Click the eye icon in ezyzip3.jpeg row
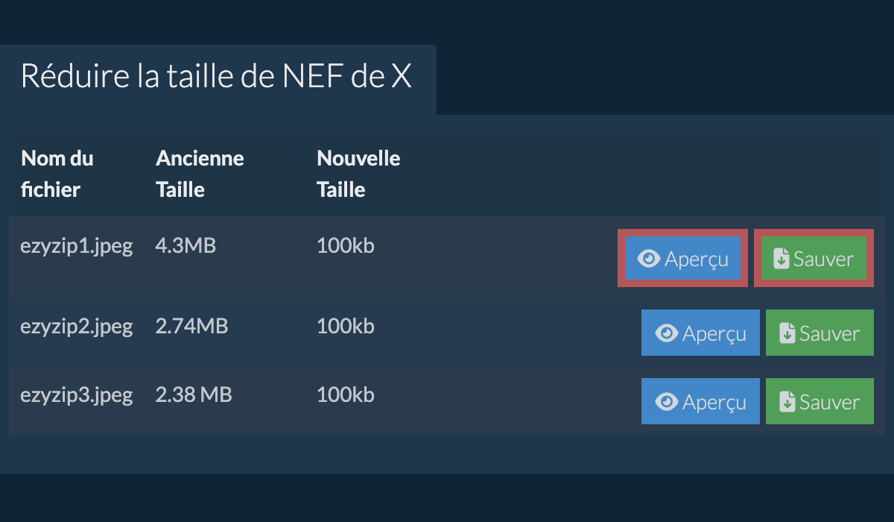Viewport: 894px width, 522px height. [666, 402]
